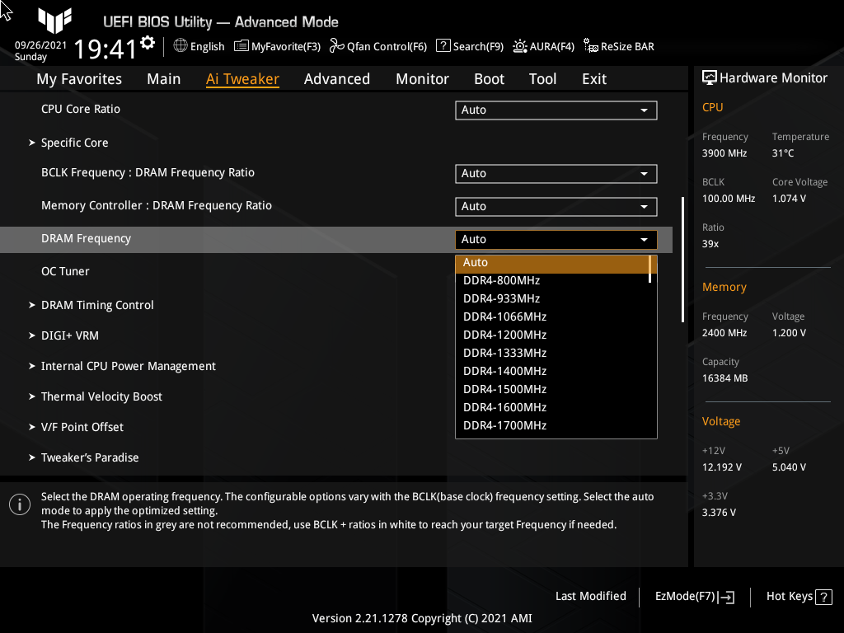Select DDR4-1600MHz from the DRAM Frequency list

tap(504, 406)
